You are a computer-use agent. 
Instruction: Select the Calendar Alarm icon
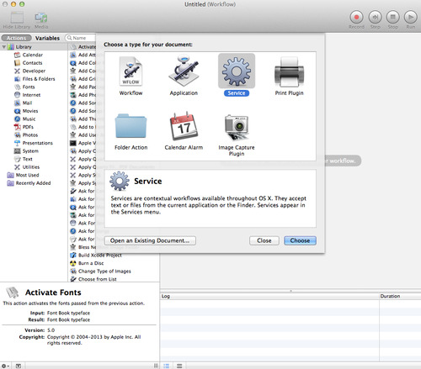click(184, 125)
